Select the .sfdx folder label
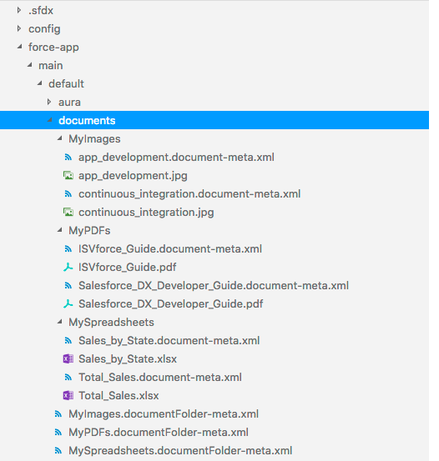Viewport: 439px width, 461px height. tap(41, 11)
